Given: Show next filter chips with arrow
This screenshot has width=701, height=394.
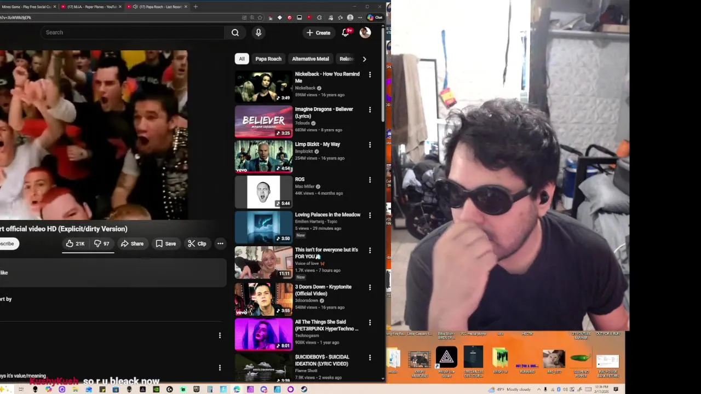Looking at the screenshot, I should (x=364, y=59).
